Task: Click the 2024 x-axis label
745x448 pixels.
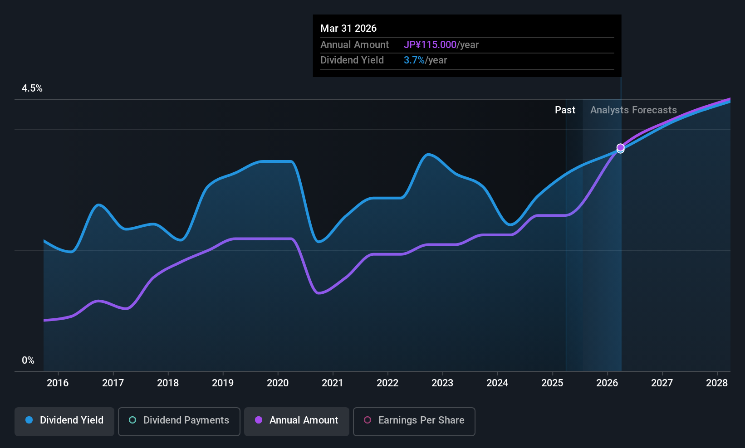Action: [497, 383]
